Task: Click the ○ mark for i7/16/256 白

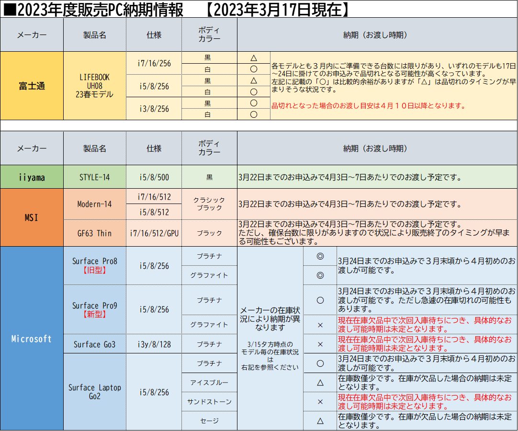Action: [x=254, y=69]
